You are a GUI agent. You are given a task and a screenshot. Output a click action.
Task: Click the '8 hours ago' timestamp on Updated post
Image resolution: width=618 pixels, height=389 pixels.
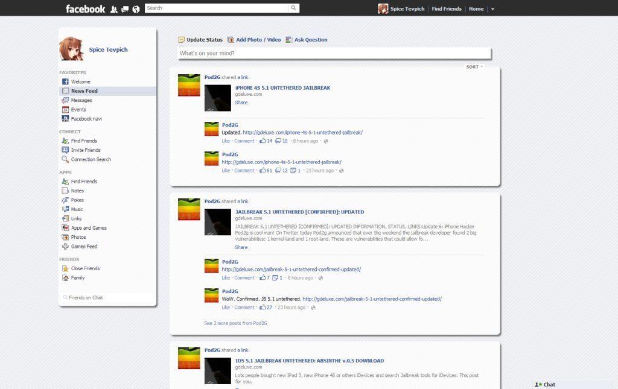(305, 141)
